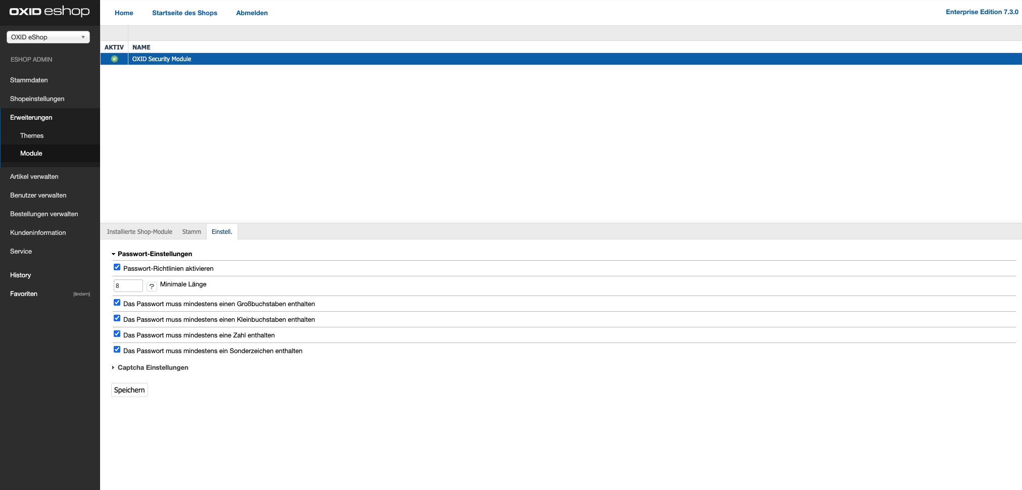Click the help icon beside Minimale Länge
The width and height of the screenshot is (1022, 490).
(152, 286)
